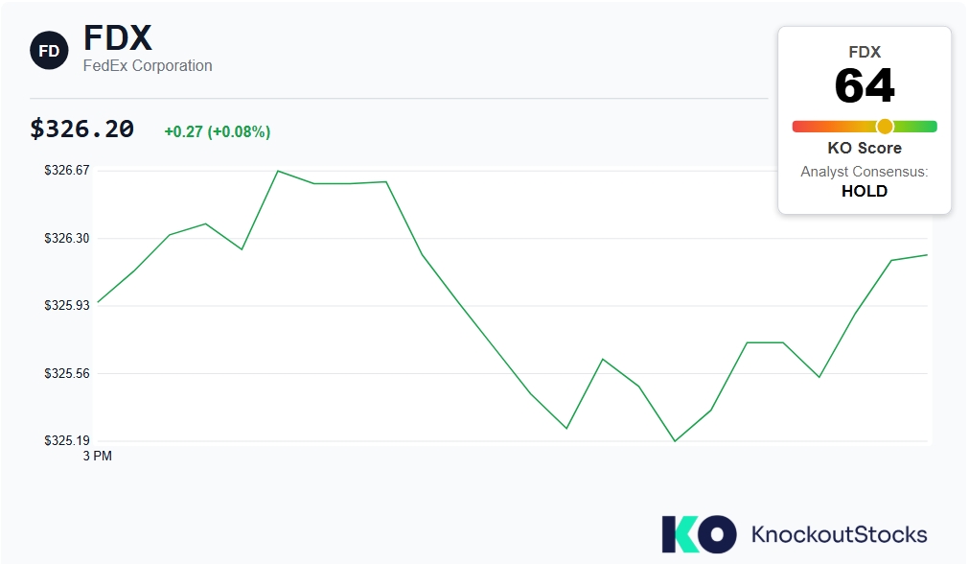This screenshot has height=564, width=969.
Task: Click the $325.56 axis label
Action: [67, 373]
